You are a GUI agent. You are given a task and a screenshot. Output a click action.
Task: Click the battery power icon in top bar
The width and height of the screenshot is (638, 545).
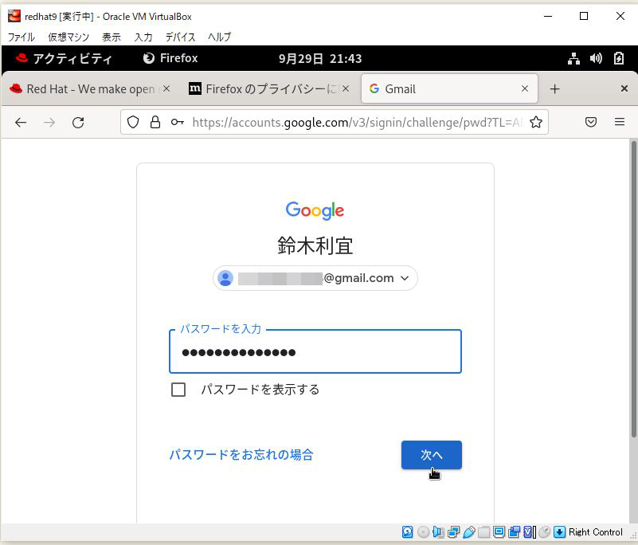click(x=618, y=59)
